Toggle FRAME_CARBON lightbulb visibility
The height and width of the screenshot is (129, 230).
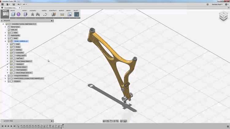pyautogui.click(x=9, y=41)
